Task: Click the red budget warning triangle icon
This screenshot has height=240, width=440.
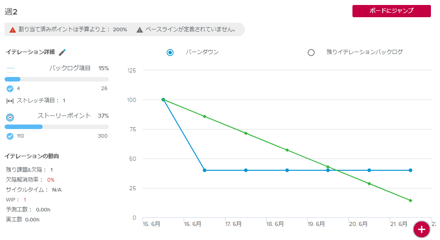Action: pyautogui.click(x=13, y=30)
